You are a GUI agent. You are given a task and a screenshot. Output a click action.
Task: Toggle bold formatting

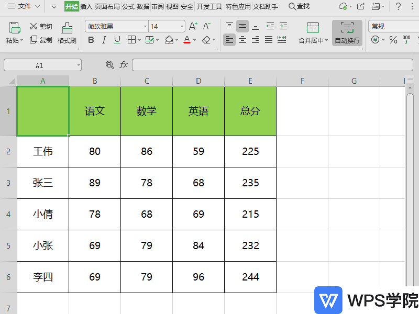click(x=91, y=39)
